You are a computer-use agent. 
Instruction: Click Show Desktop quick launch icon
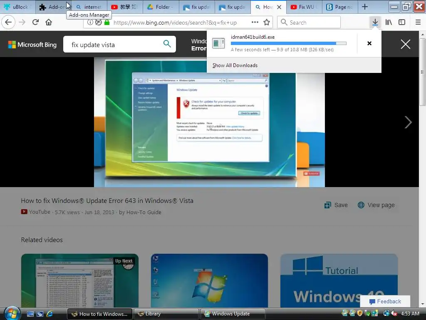[x=30, y=314]
